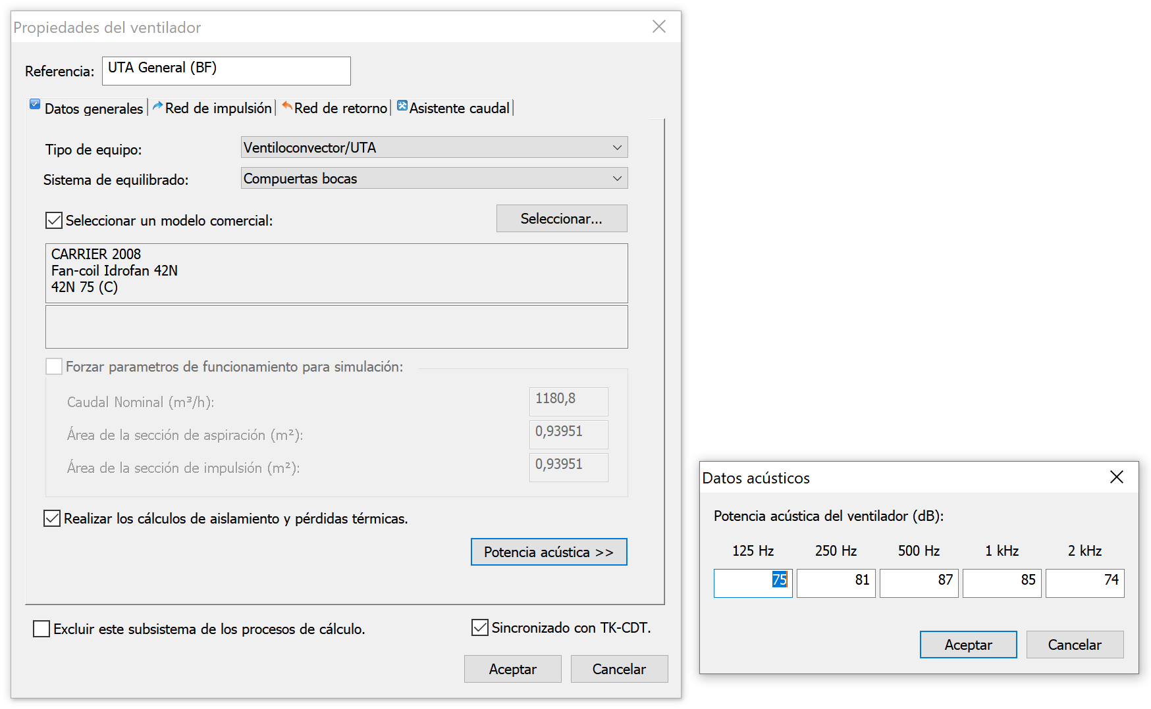
Task: Click the Seleccionar... button
Action: pos(562,218)
